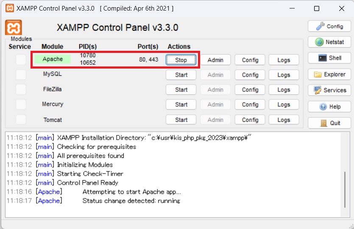Open Config options for Apache
The height and width of the screenshot is (229, 354).
250,60
